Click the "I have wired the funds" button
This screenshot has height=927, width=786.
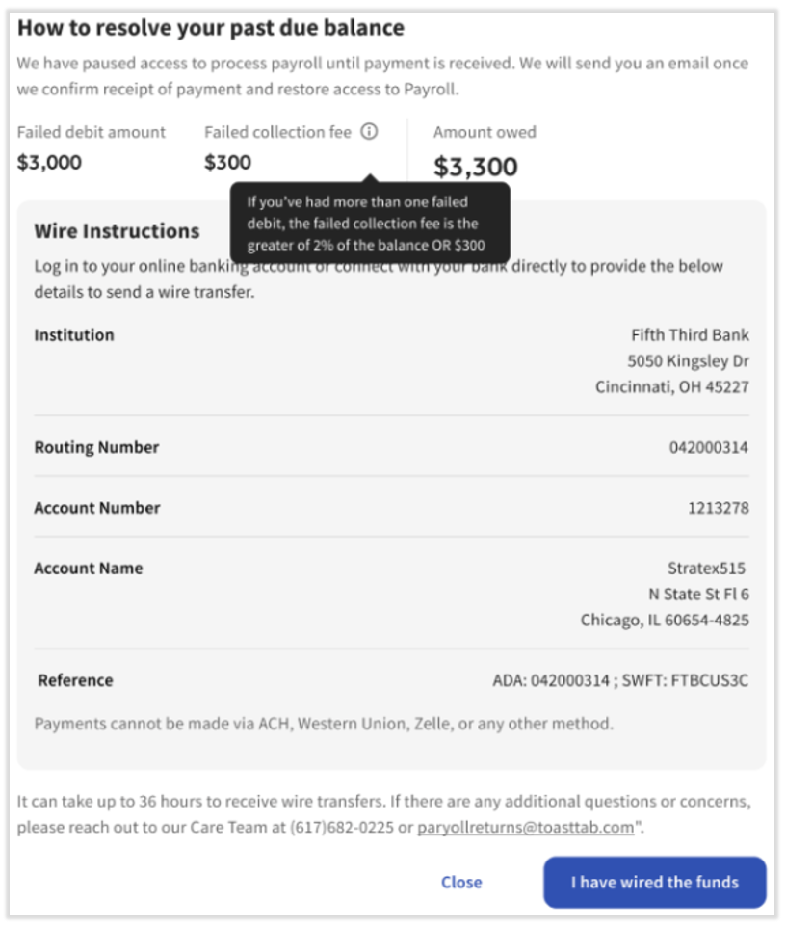coord(655,882)
